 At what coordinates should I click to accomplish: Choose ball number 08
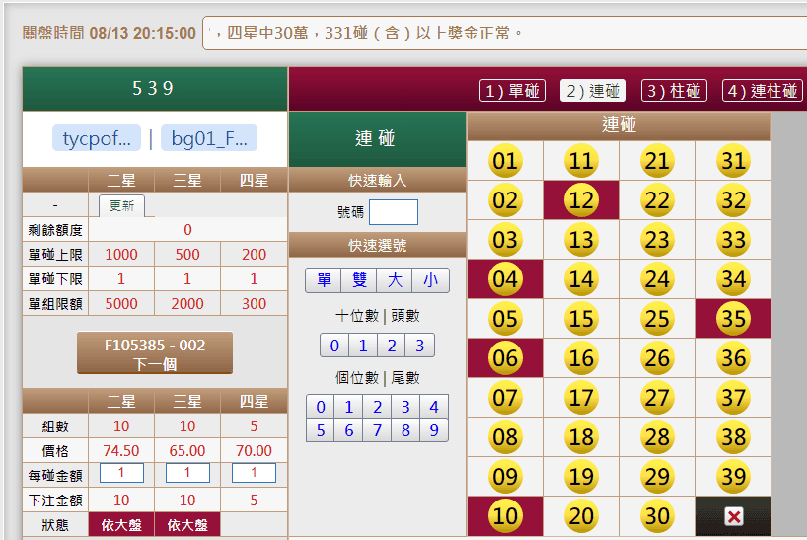point(505,437)
